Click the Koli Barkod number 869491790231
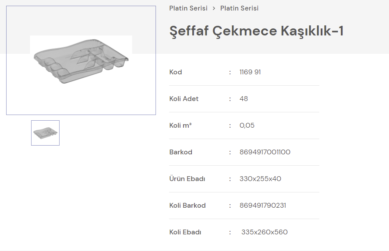The image size is (389, 251). click(x=263, y=206)
